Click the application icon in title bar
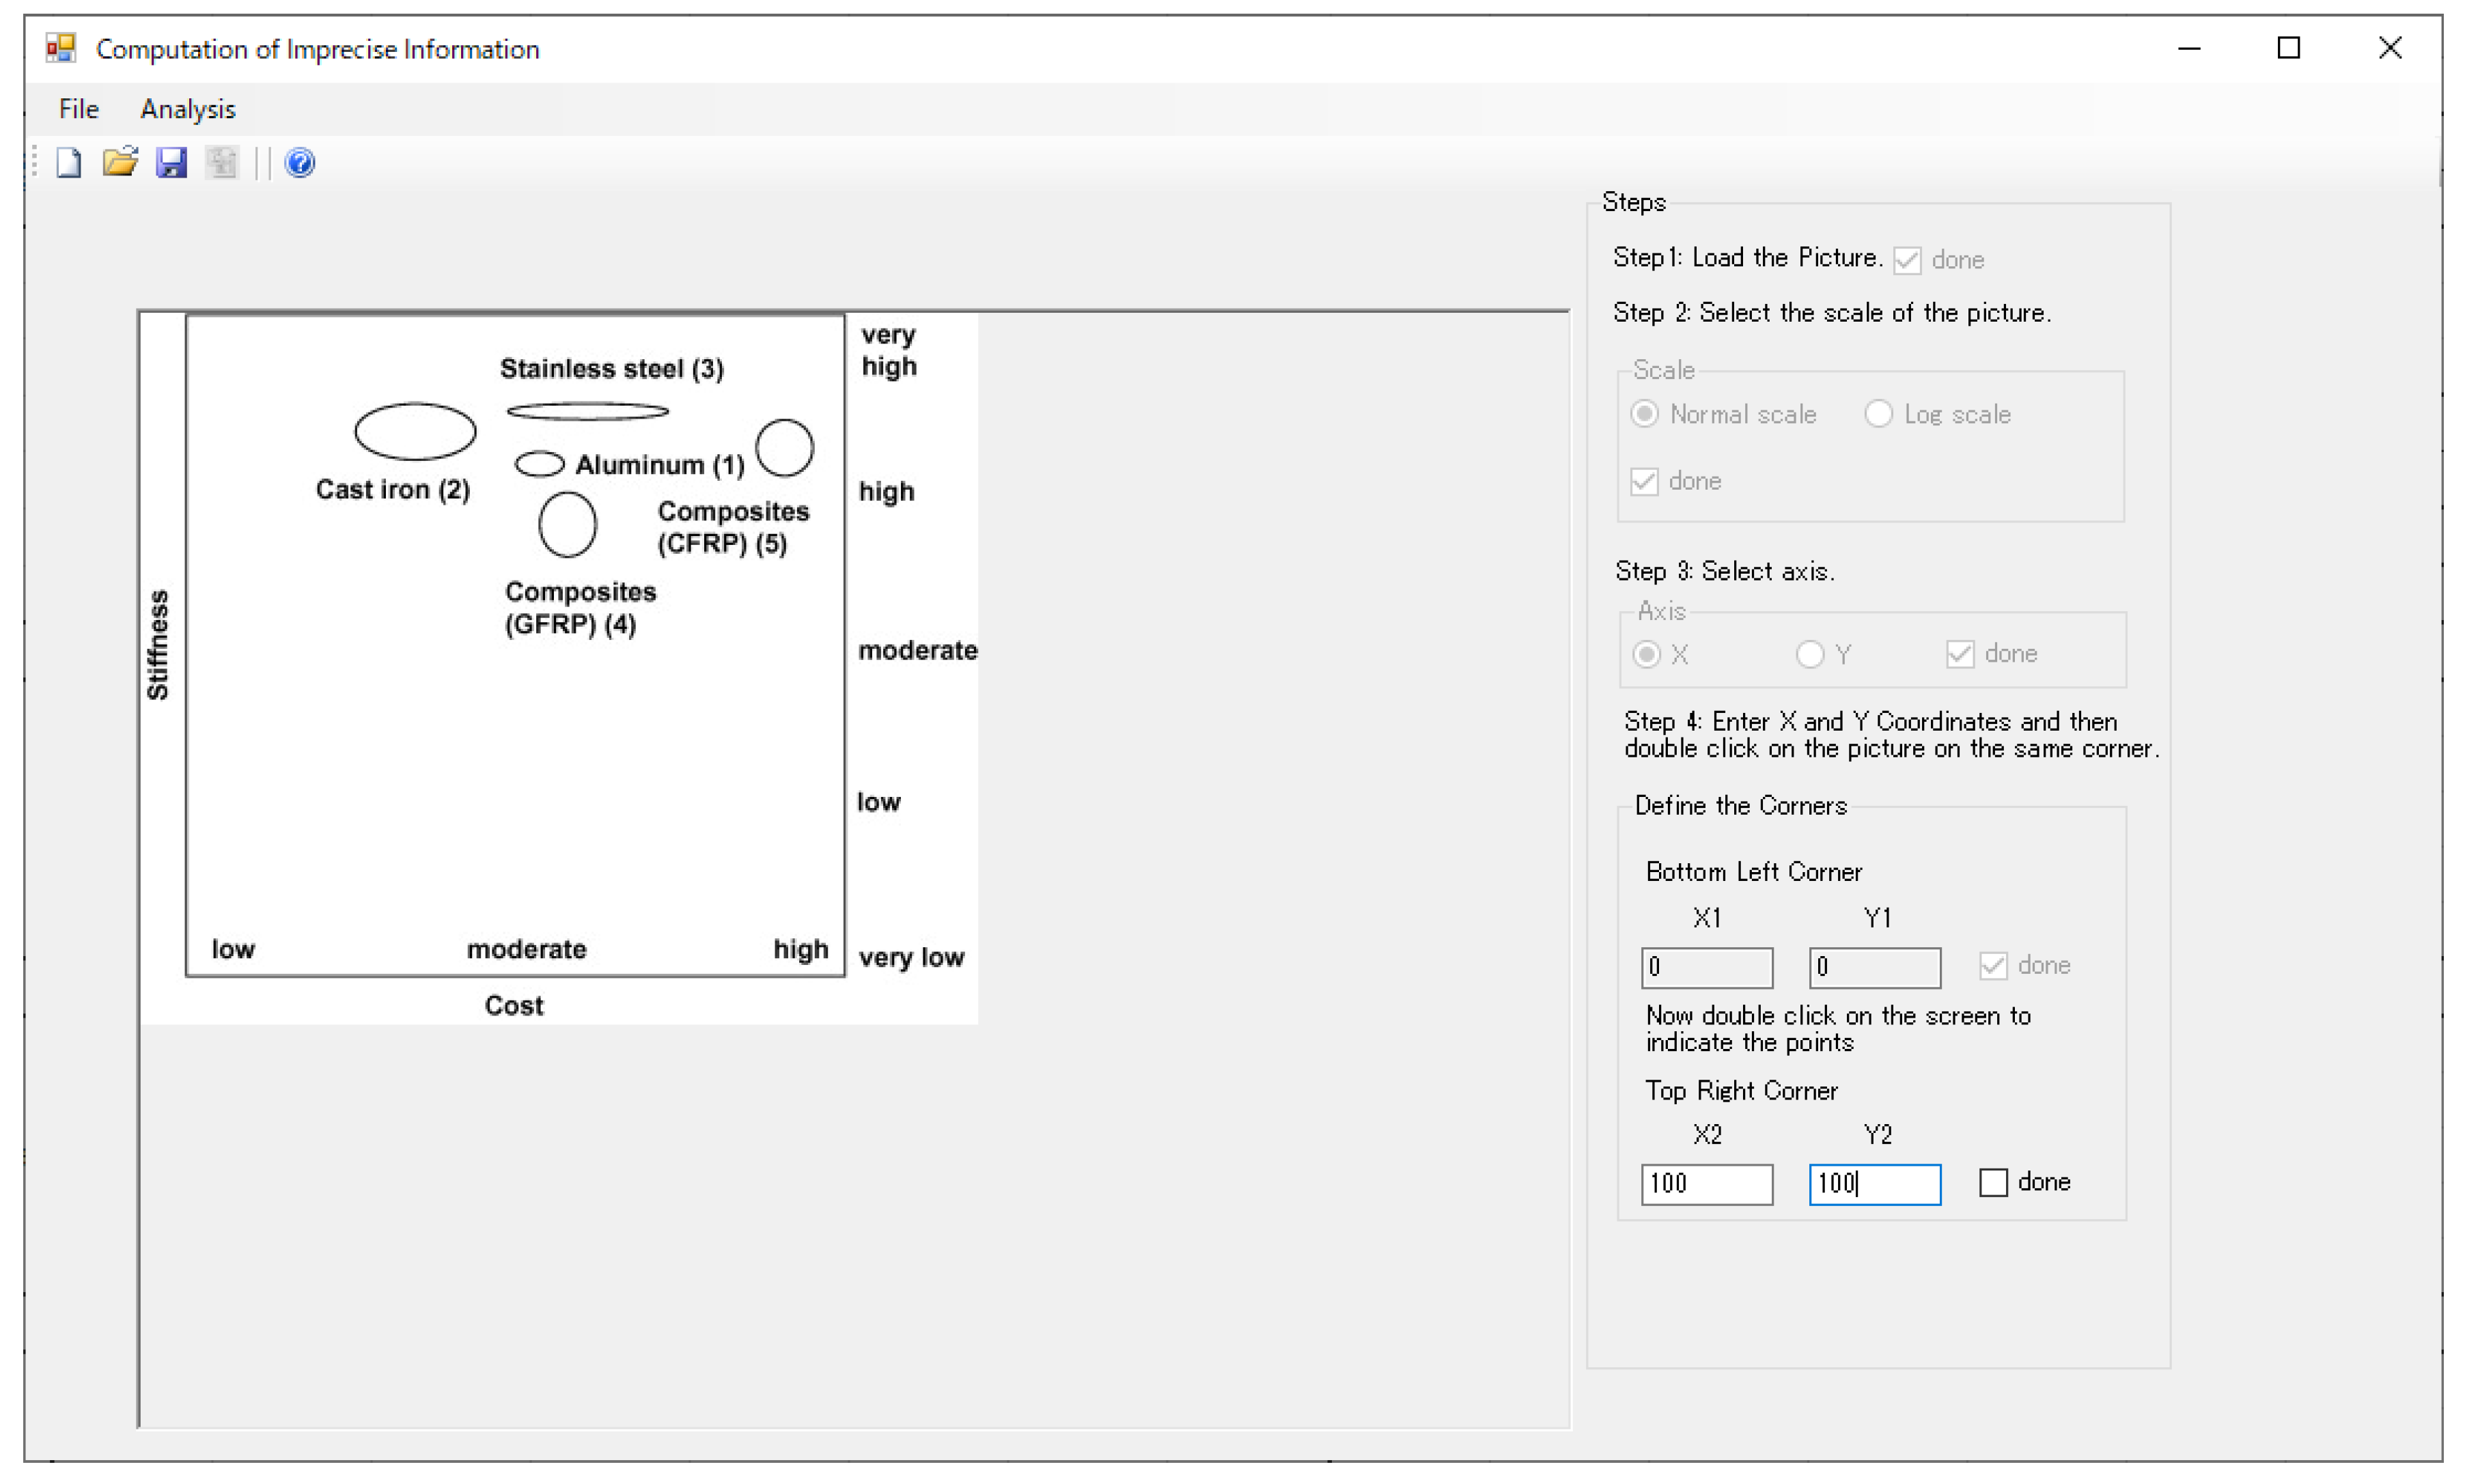The image size is (2465, 1484). pos(61,48)
